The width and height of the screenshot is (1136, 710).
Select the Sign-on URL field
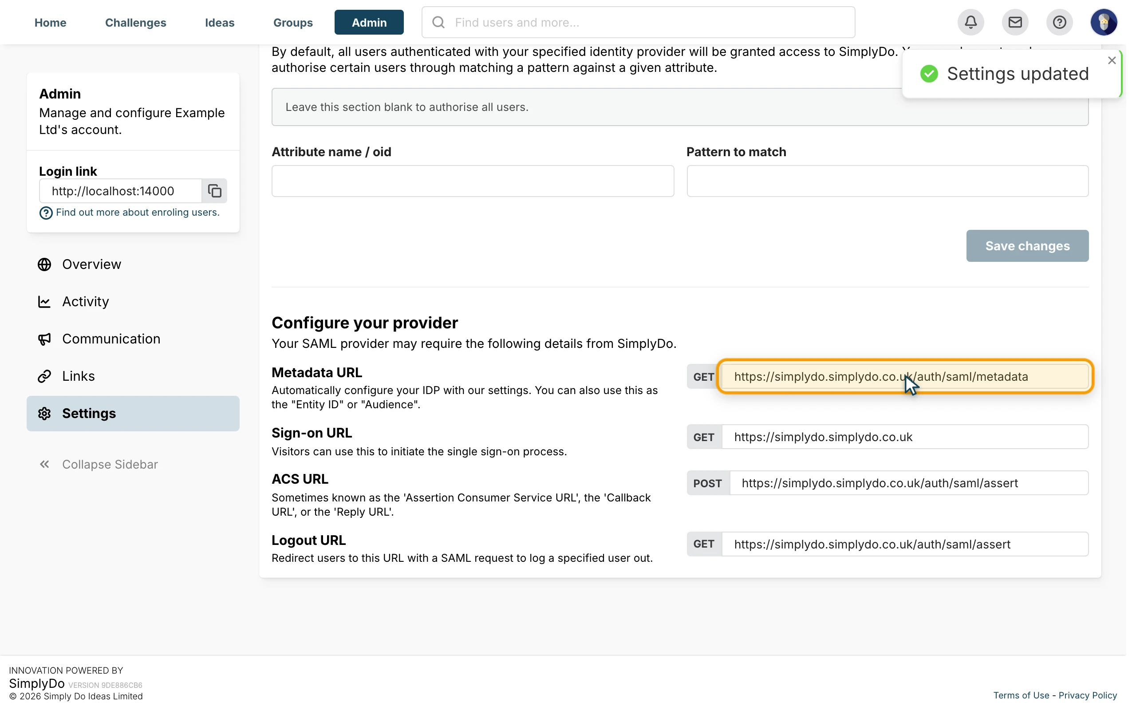[x=904, y=437]
